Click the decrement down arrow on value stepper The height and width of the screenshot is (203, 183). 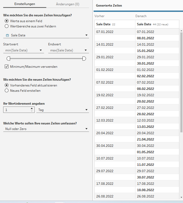(x=32, y=111)
